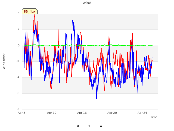Click the y-axis value -8

pyautogui.click(x=18, y=109)
